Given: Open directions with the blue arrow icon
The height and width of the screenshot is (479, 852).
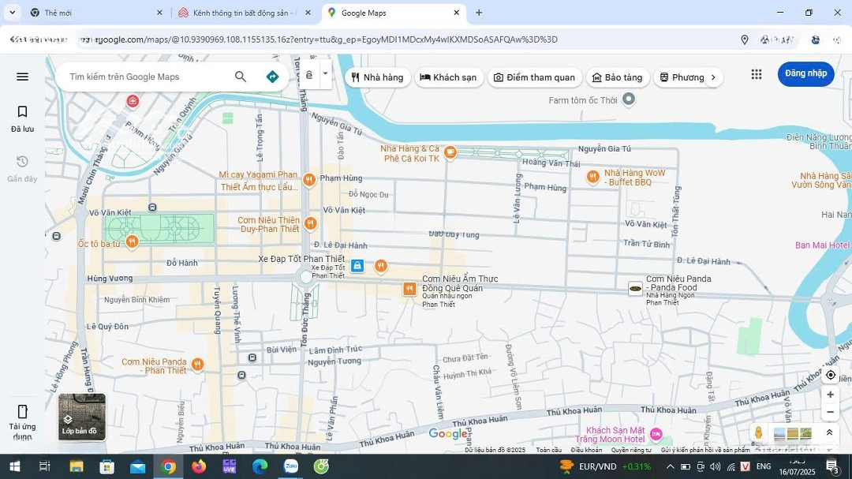Looking at the screenshot, I should tap(272, 77).
